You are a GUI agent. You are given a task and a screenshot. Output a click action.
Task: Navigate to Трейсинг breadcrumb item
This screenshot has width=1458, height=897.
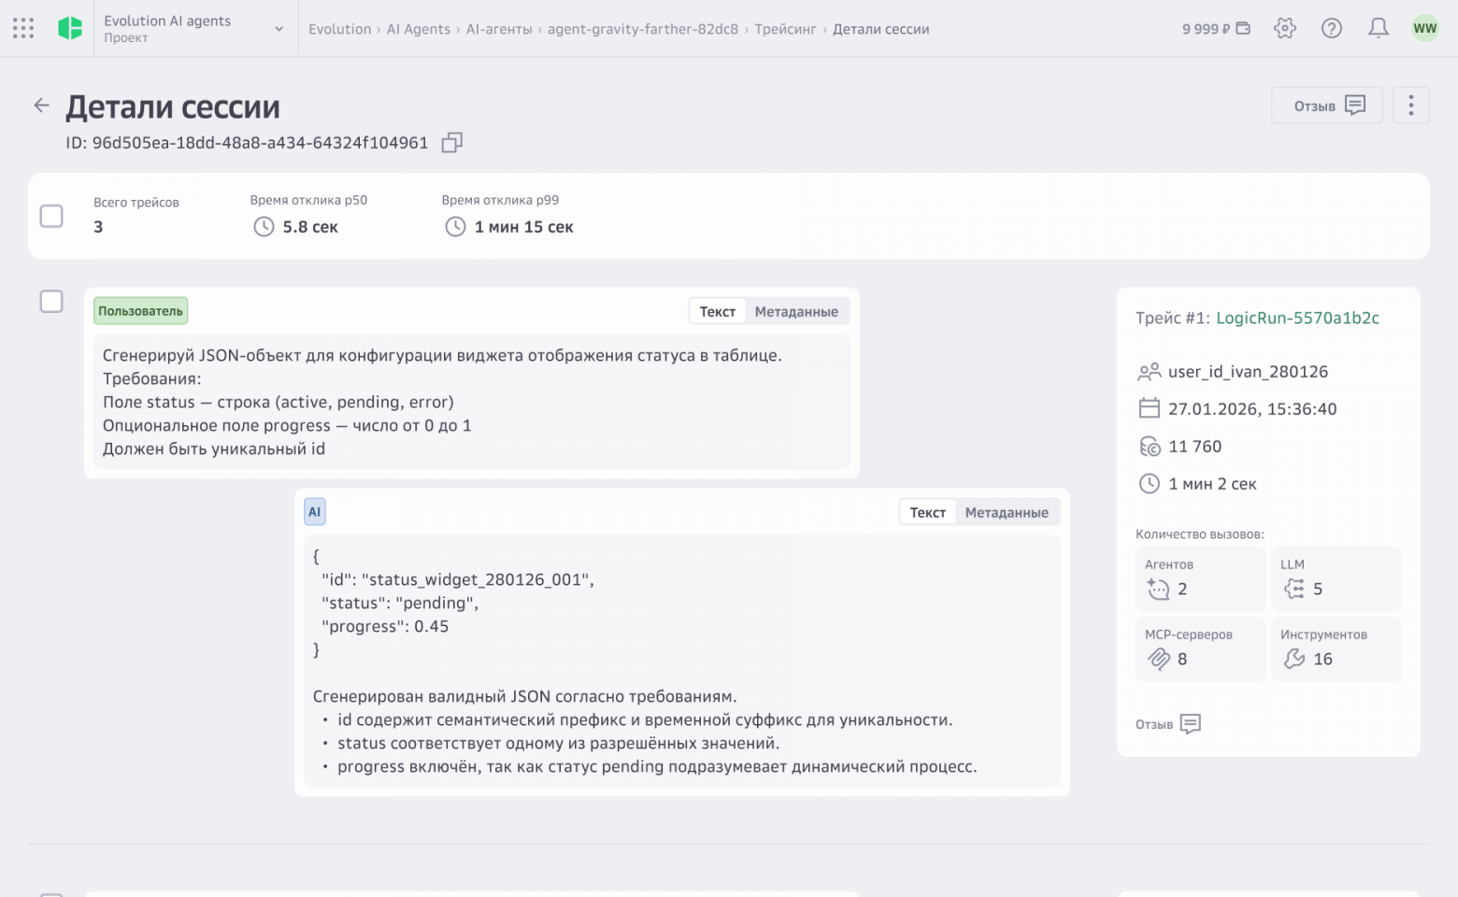[x=786, y=29]
